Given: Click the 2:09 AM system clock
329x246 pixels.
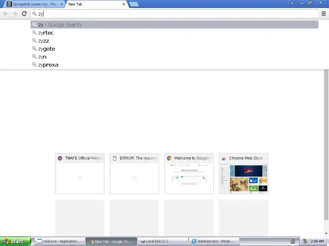Looking at the screenshot, I should coord(317,242).
